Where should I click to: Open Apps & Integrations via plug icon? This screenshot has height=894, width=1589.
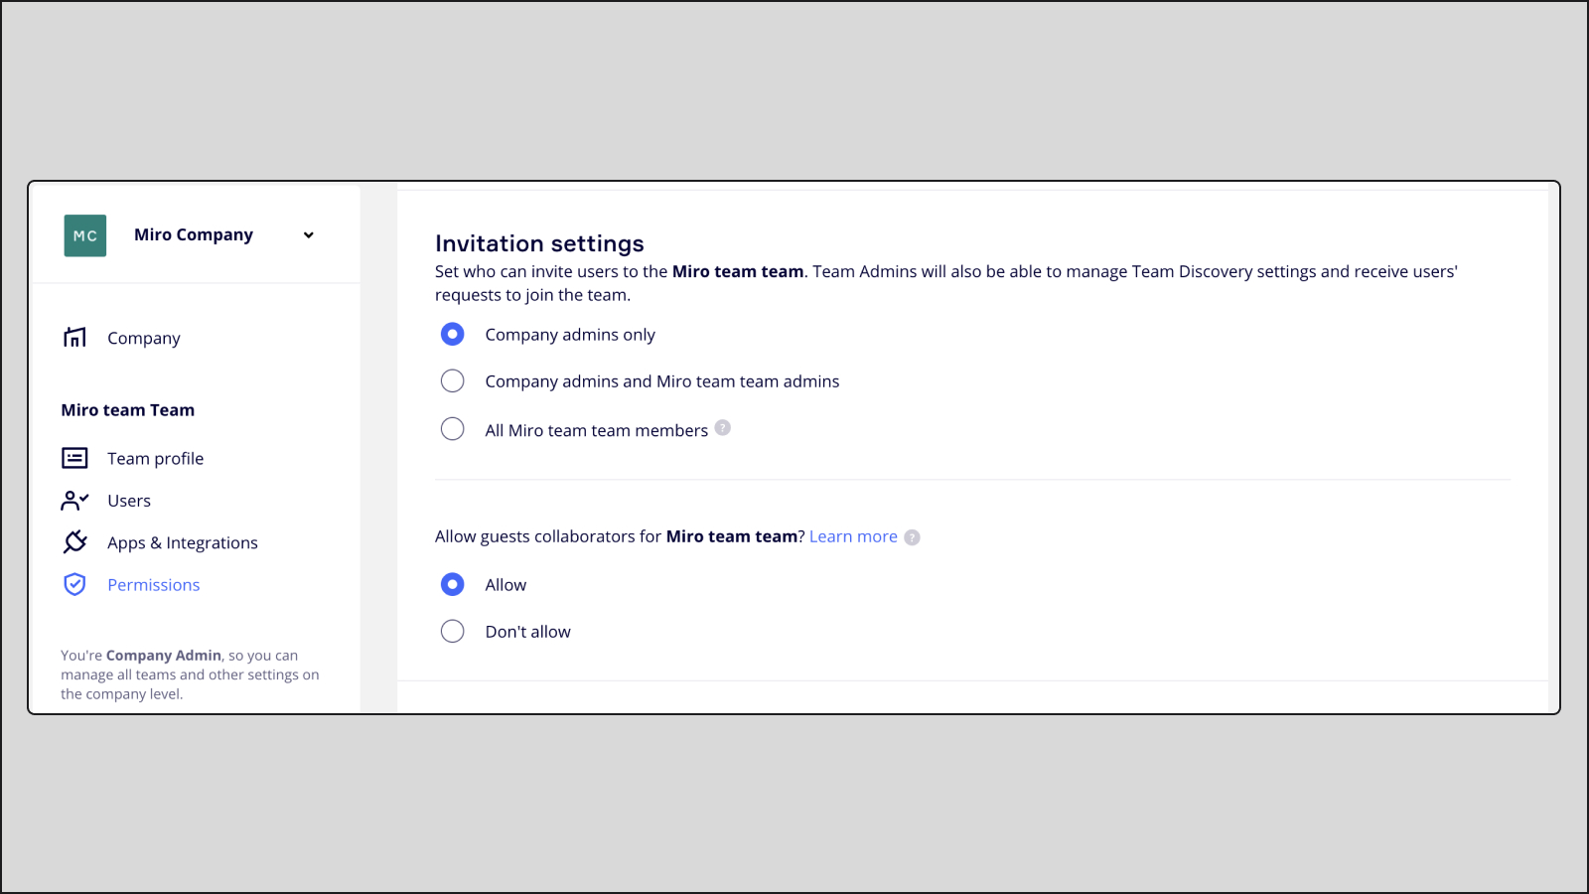point(75,542)
